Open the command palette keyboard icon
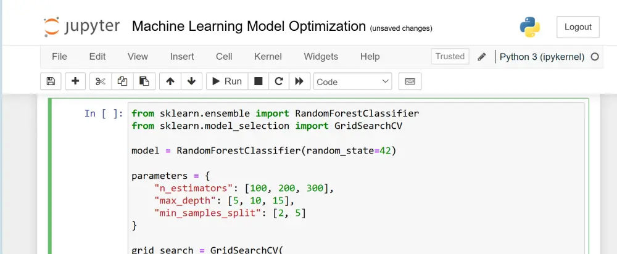Screen dimensions: 617x254 [410, 81]
